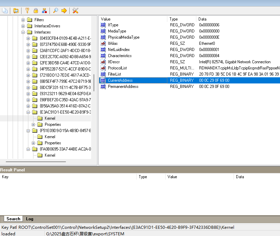
Task: Select the NetLuidIndex value row
Action: click(x=190, y=50)
